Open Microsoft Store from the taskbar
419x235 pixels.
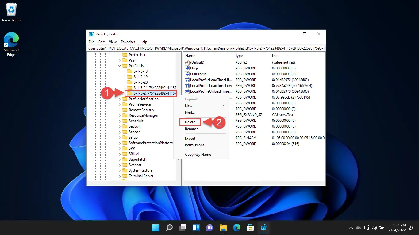click(250, 228)
